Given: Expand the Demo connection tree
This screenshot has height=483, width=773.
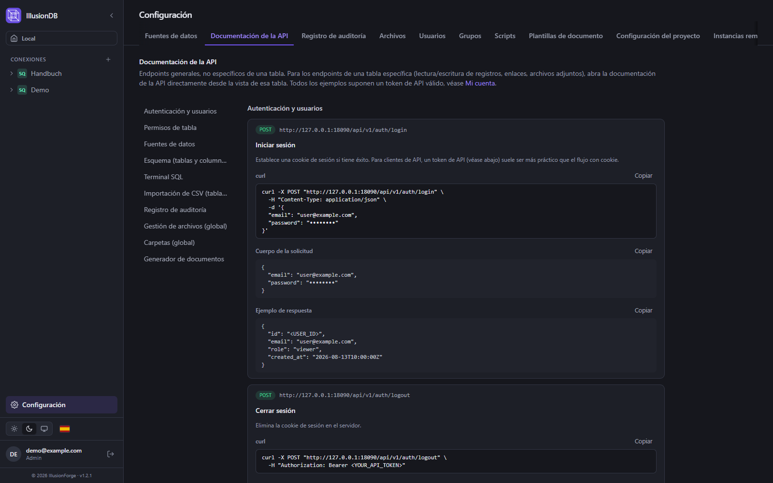Looking at the screenshot, I should [12, 90].
